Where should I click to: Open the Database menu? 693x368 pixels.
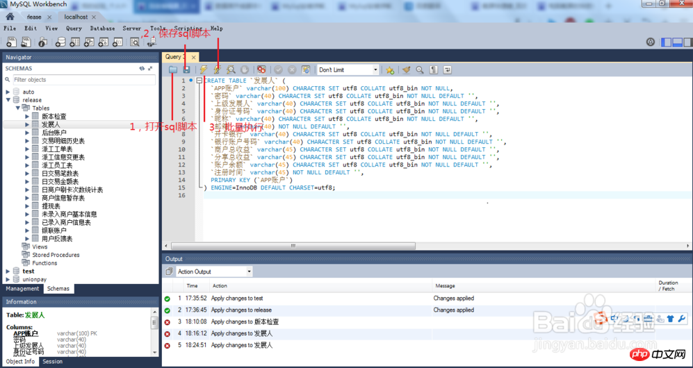tap(103, 28)
